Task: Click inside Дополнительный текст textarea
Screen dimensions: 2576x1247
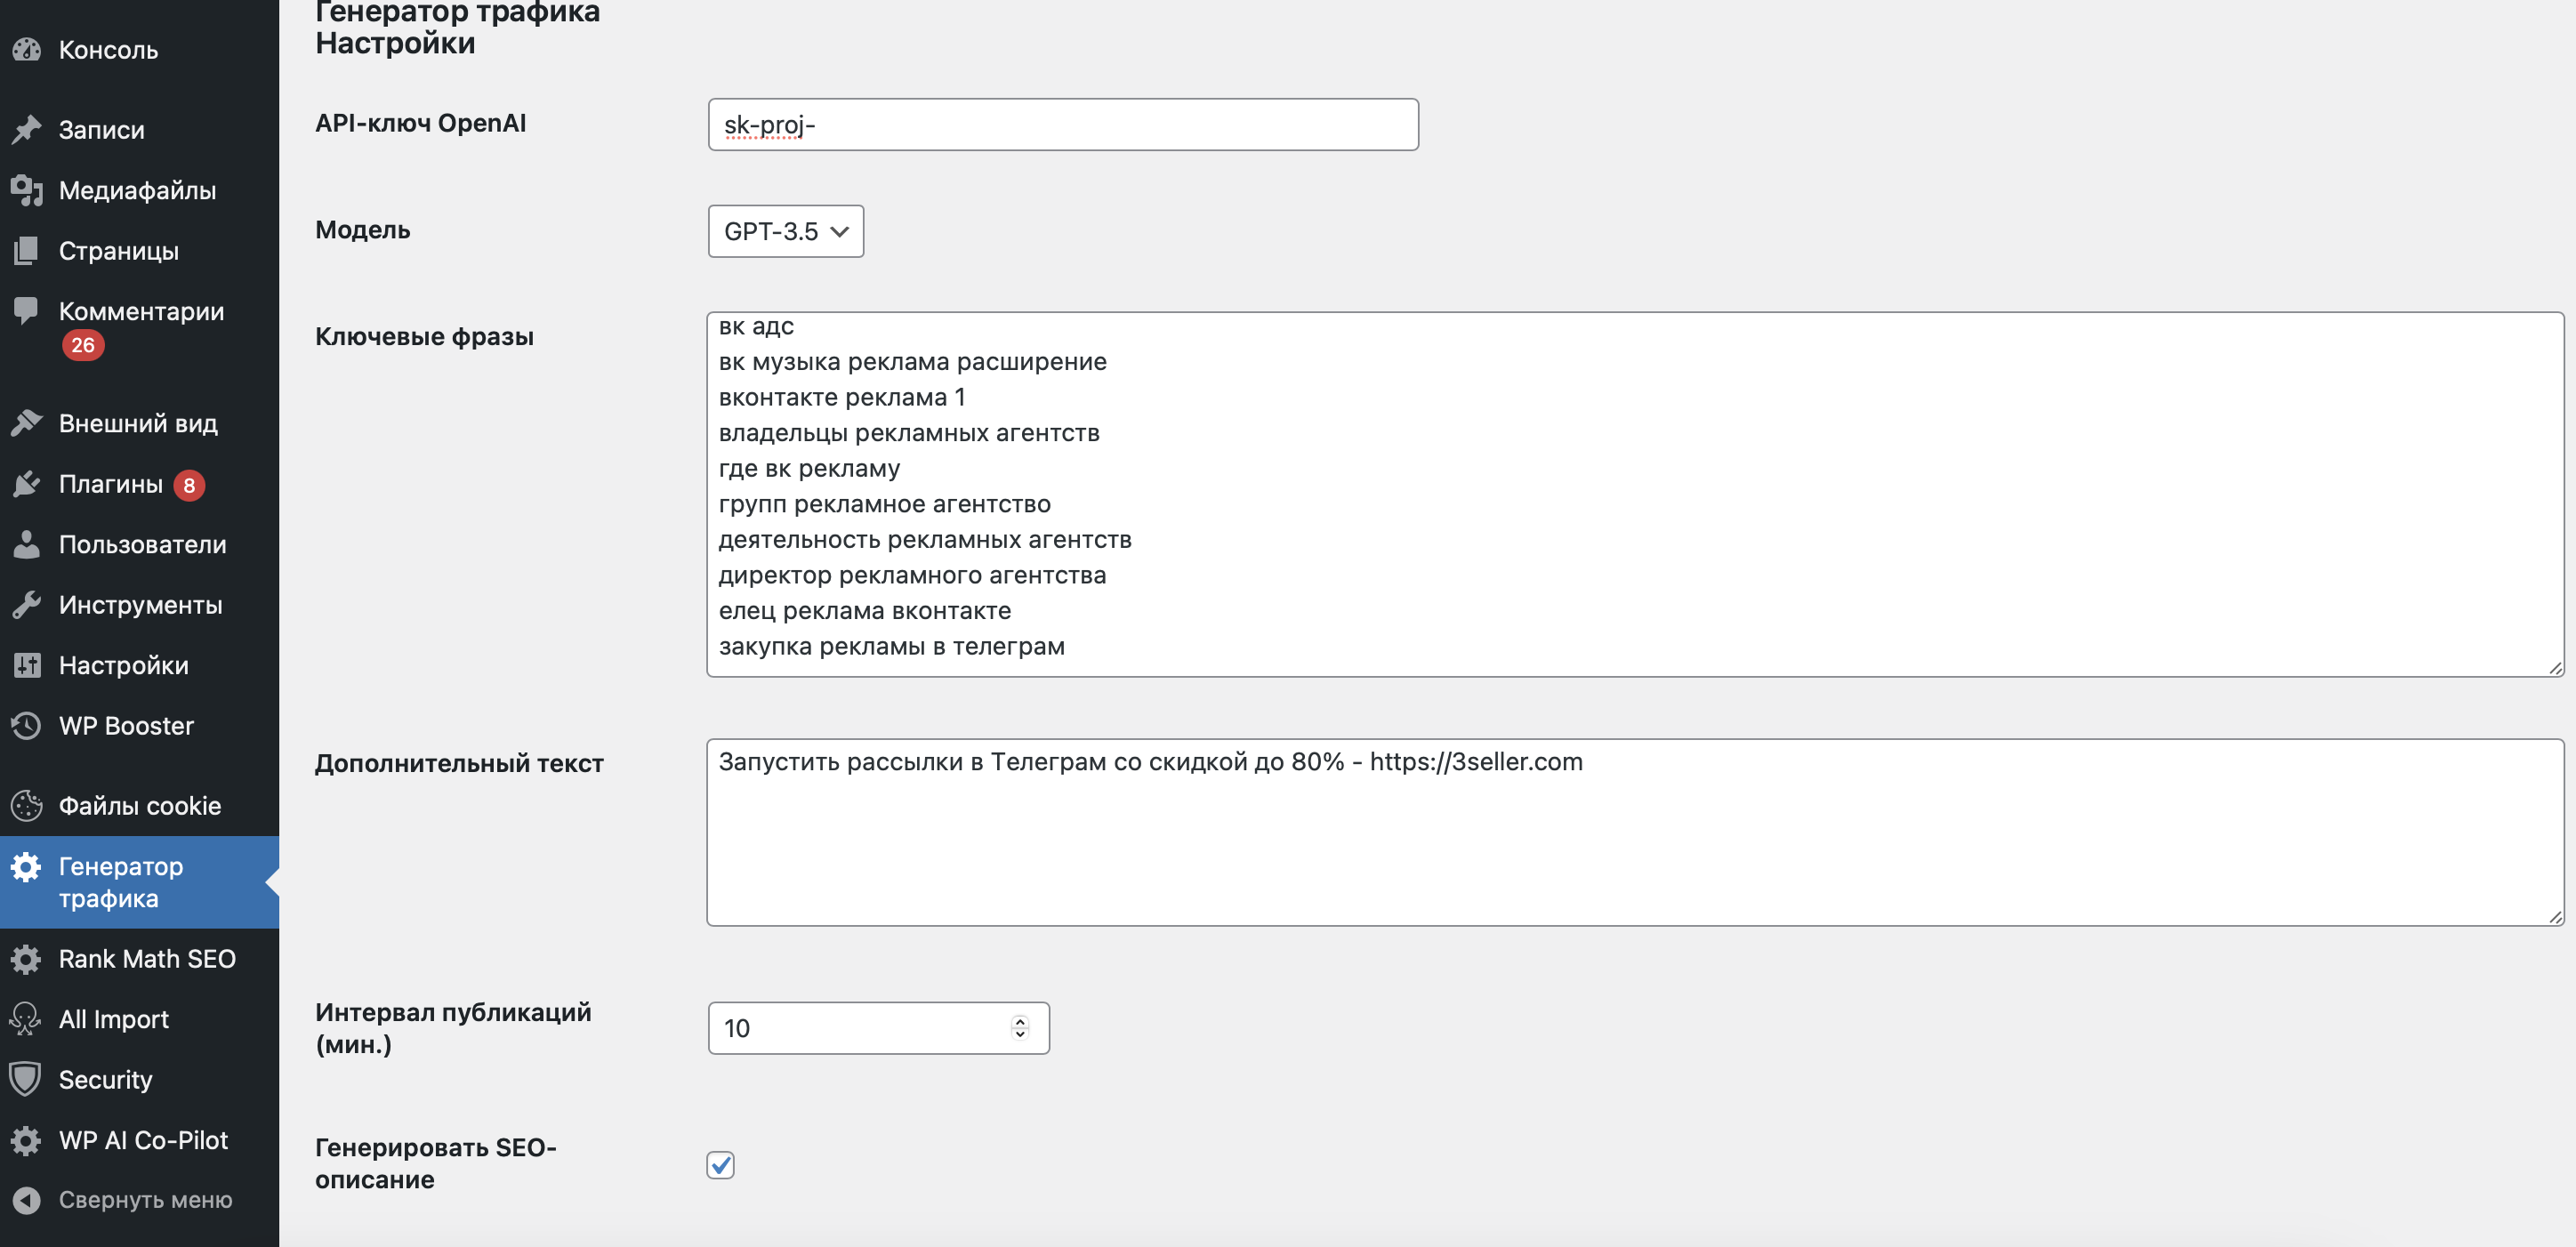Action: pos(1635,832)
